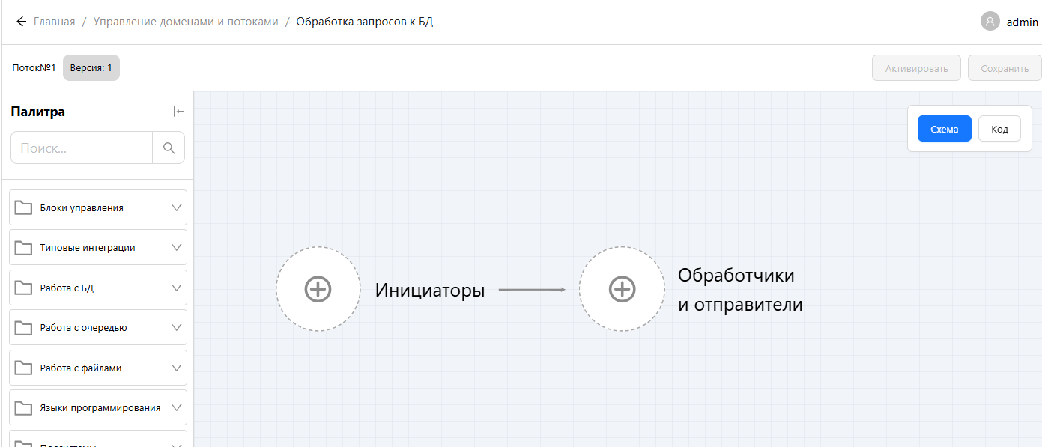
Task: Expand Блоки управления chevron
Action: click(x=177, y=207)
